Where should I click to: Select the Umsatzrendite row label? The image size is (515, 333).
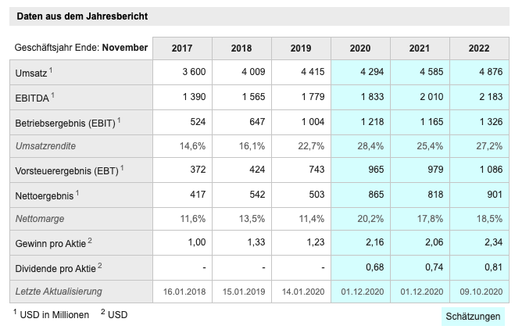coord(47,146)
